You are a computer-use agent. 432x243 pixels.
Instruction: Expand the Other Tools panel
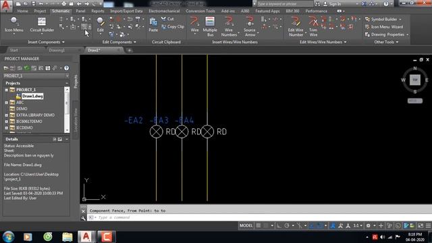point(386,42)
